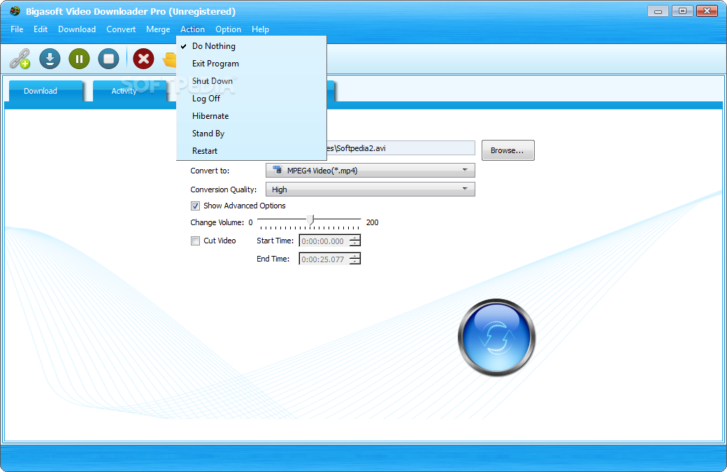The image size is (727, 472).
Task: Choose Hibernate from Action menu
Action: pyautogui.click(x=251, y=116)
